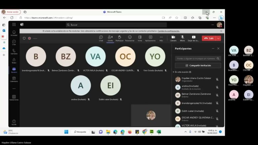Image resolution: width=258 pixels, height=145 pixels.
Task: Open File Explorer from the taskbar
Action: pos(108,132)
